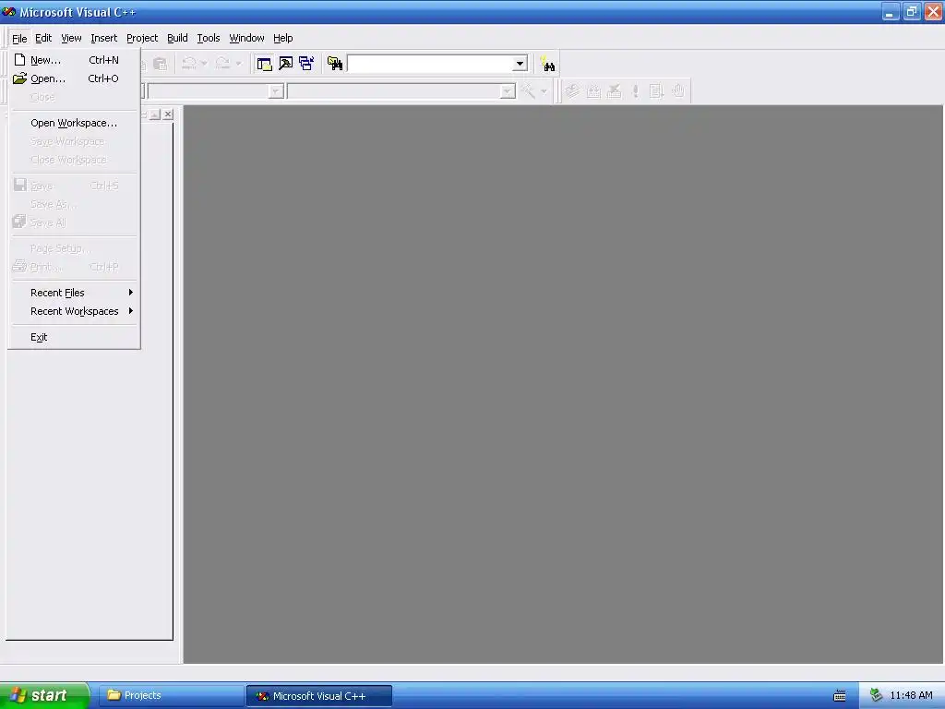945x709 pixels.
Task: Select Open Workspace... in File menu
Action: 74,123
